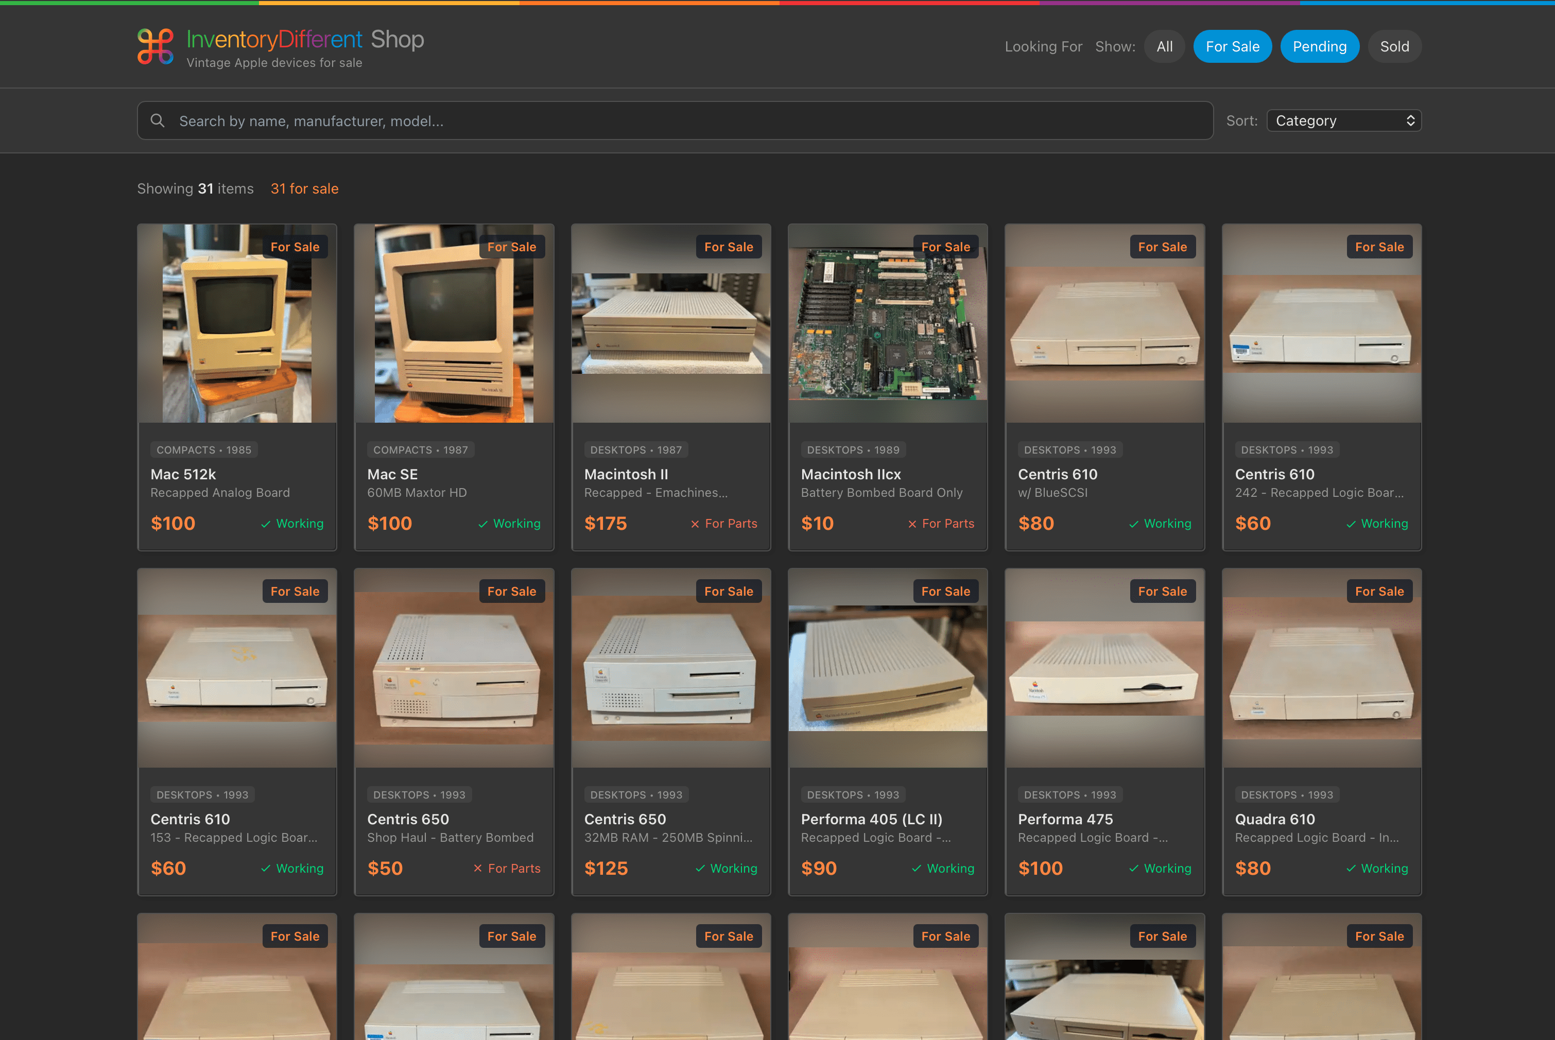1555x1040 pixels.
Task: Open the Looking For page link
Action: (x=1043, y=46)
